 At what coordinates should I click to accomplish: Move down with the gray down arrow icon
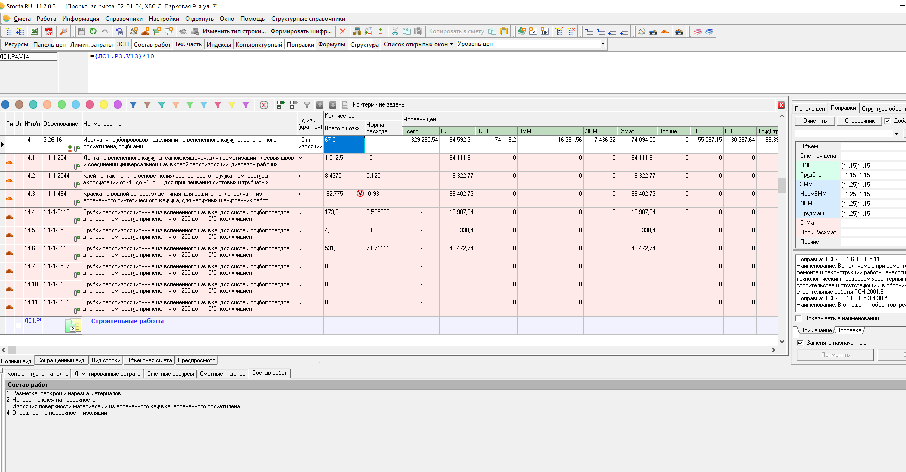click(333, 105)
